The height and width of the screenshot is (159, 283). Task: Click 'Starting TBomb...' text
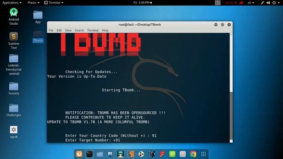coord(121,90)
